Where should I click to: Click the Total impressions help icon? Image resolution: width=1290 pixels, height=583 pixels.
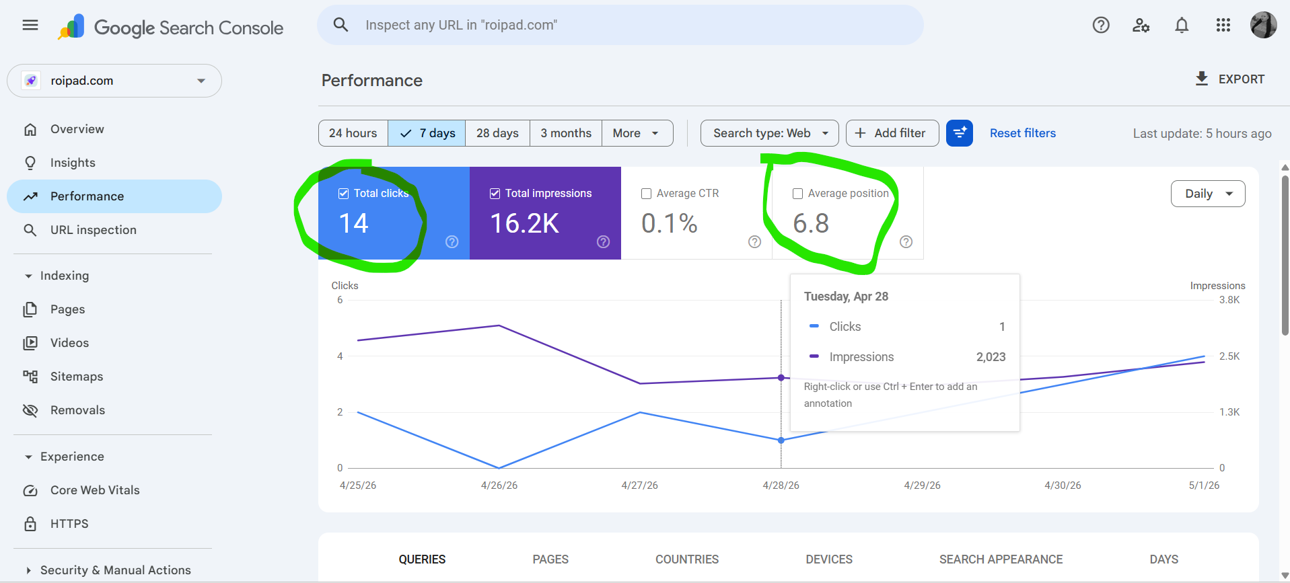click(604, 242)
